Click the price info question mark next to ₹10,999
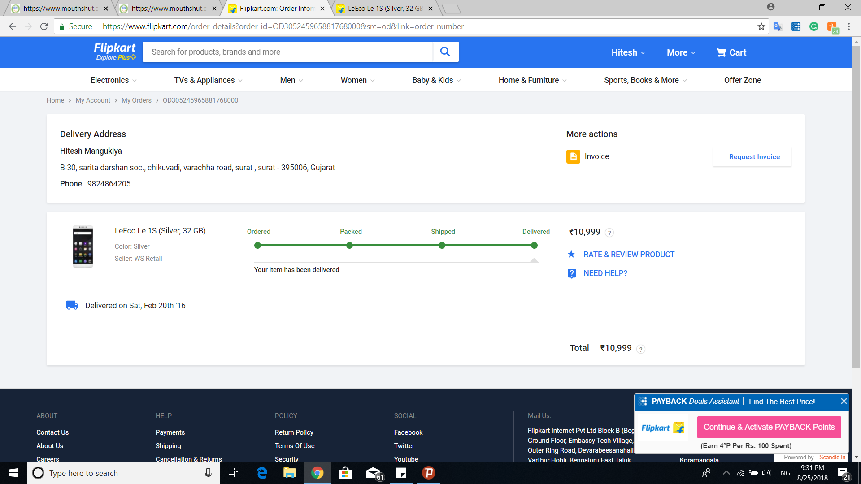Viewport: 861px width, 484px height. (x=609, y=233)
